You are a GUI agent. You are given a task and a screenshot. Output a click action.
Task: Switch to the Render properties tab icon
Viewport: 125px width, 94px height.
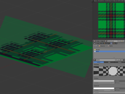click(x=98, y=43)
